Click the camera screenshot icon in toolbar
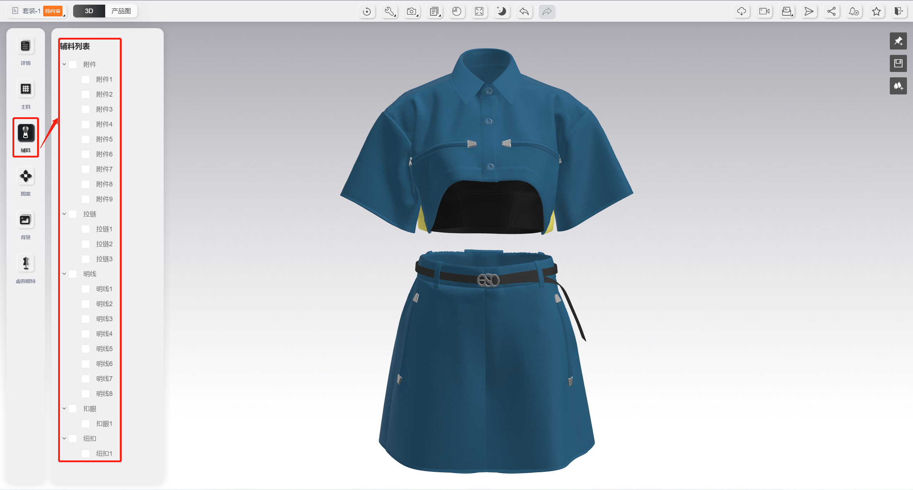The width and height of the screenshot is (913, 490). (412, 11)
